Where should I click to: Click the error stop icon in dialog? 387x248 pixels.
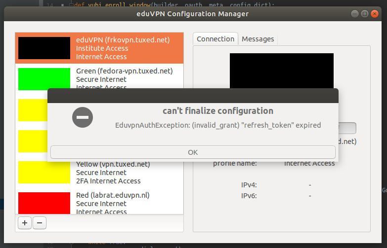[x=83, y=117]
